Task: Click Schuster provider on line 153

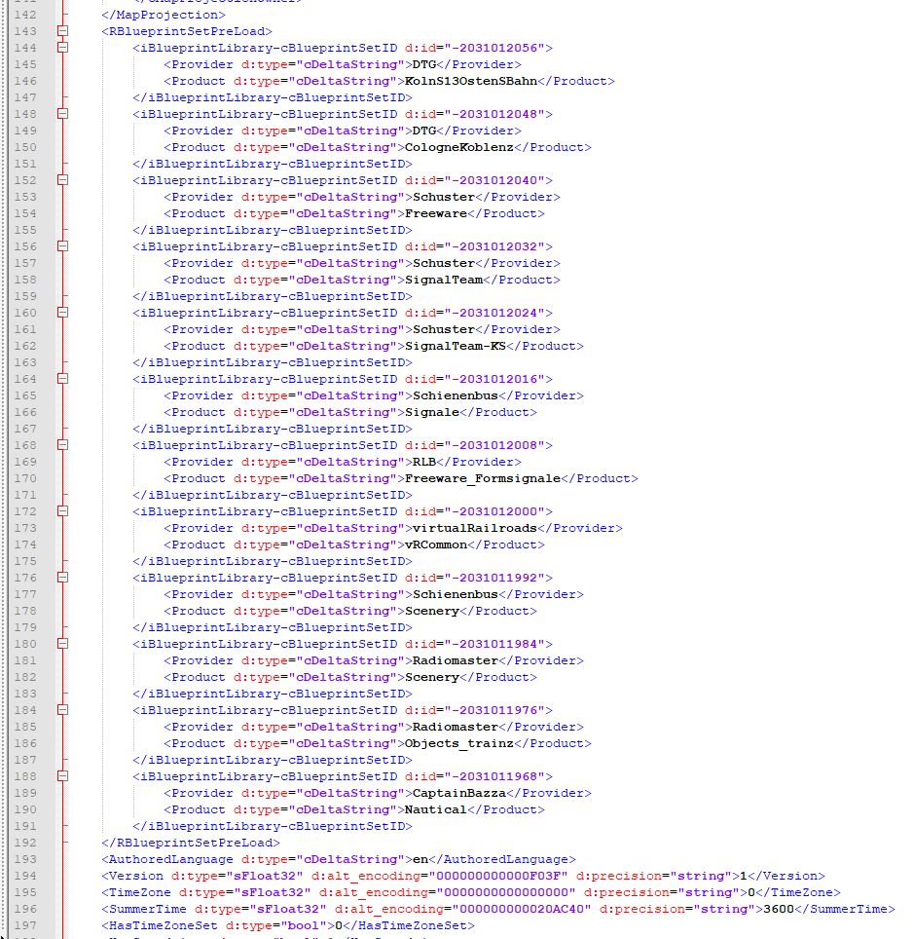Action: coord(444,197)
